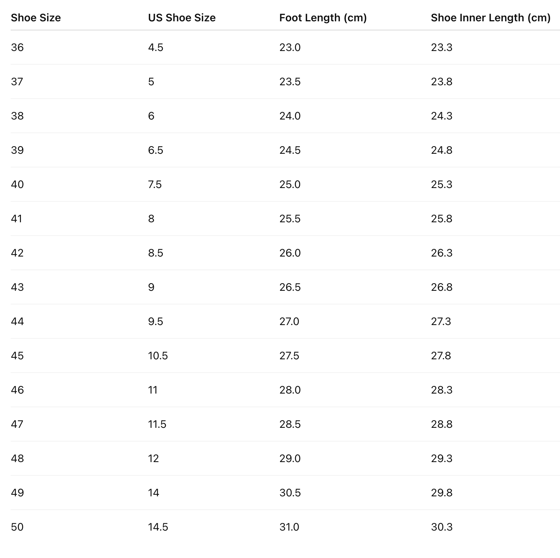This screenshot has width=560, height=558.
Task: Select shoe size 50 cell
Action: 17,527
